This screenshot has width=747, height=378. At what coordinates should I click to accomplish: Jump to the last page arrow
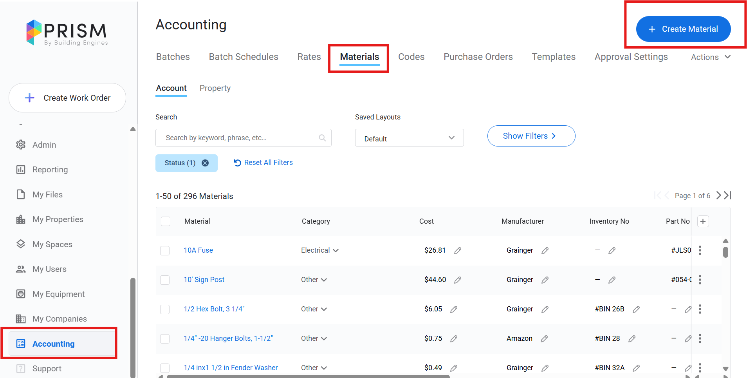727,195
